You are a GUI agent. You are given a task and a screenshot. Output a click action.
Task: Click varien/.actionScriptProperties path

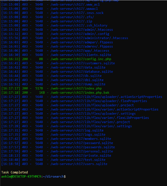pyautogui.click(x=104, y=109)
